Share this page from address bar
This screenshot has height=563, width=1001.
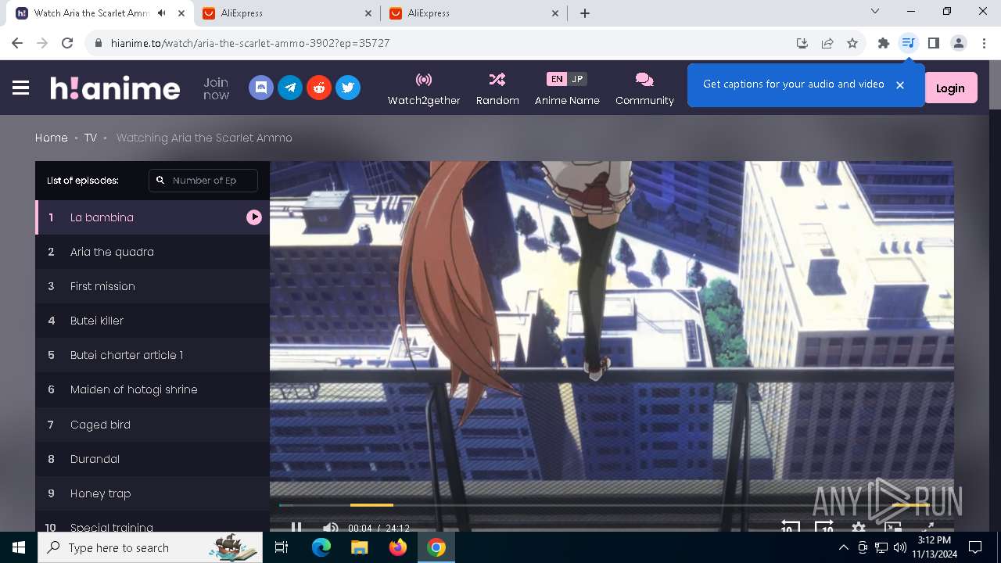coord(827,43)
